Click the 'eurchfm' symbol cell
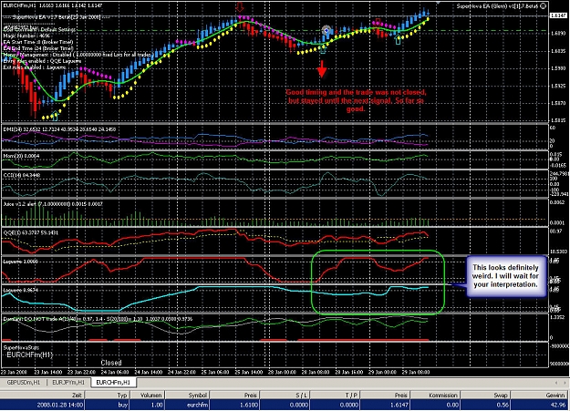Image resolution: width=570 pixels, height=411 pixels. pyautogui.click(x=197, y=405)
